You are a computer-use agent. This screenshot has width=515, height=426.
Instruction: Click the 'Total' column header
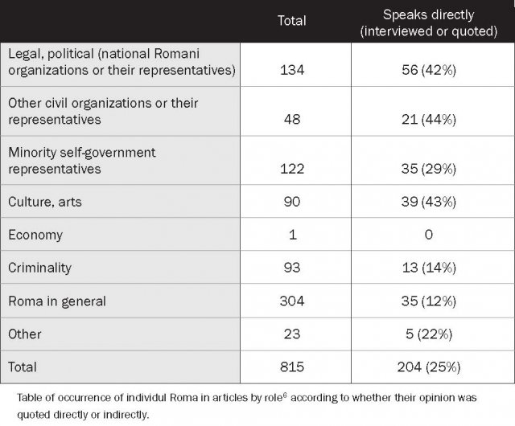[x=291, y=21]
